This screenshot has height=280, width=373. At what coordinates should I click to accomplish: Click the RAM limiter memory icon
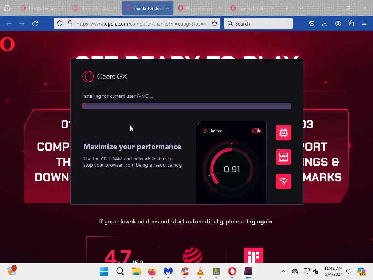click(x=283, y=157)
